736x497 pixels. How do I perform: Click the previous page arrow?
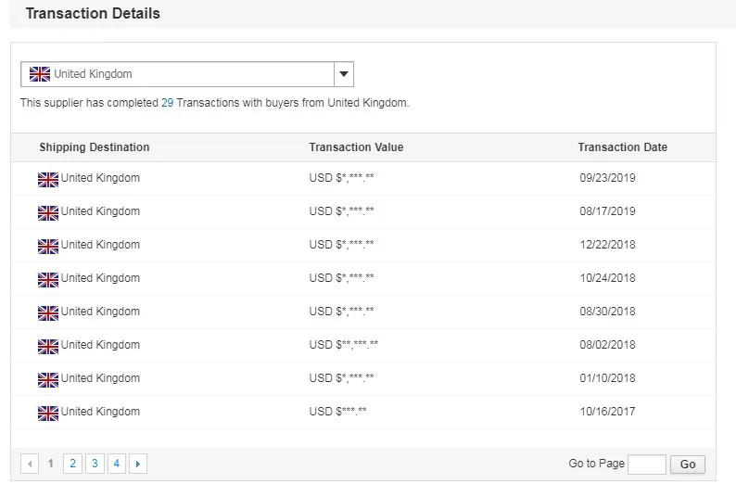pos(30,464)
